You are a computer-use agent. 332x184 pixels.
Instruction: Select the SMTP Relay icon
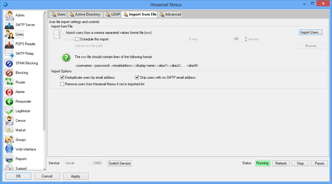(x=9, y=54)
